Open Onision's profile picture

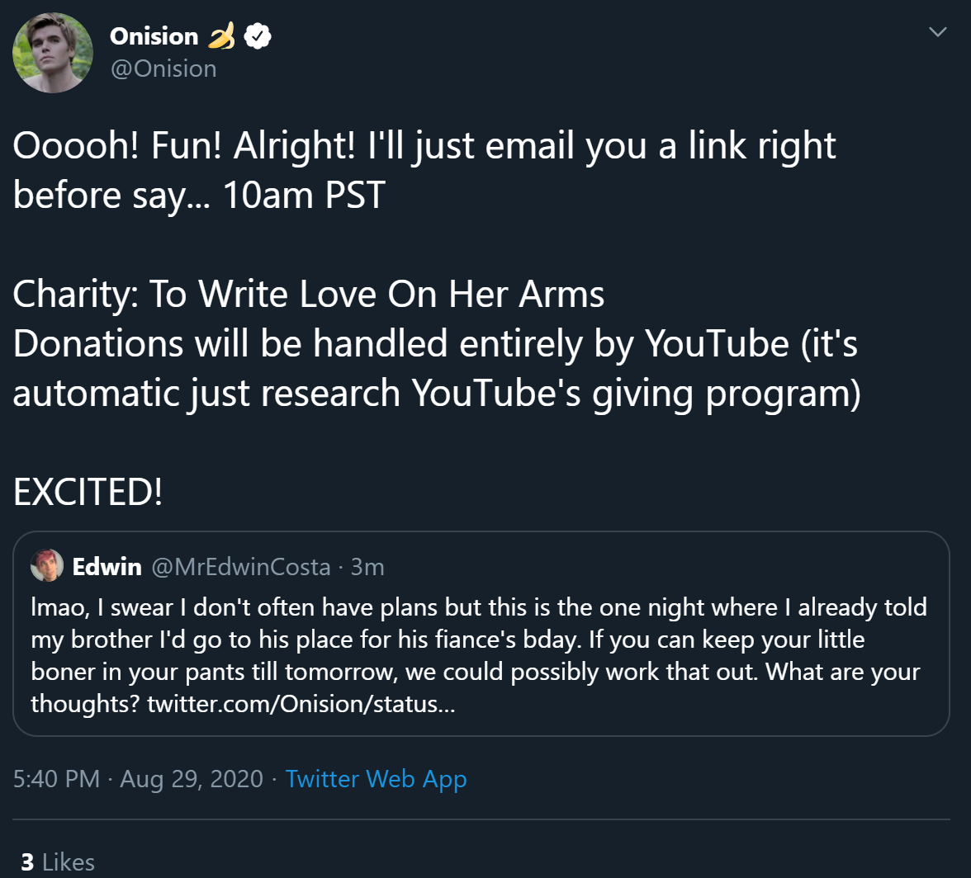pyautogui.click(x=53, y=53)
